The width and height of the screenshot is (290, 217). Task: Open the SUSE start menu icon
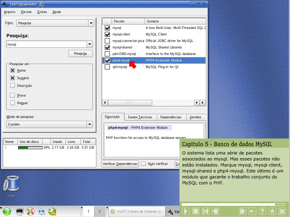7,211
